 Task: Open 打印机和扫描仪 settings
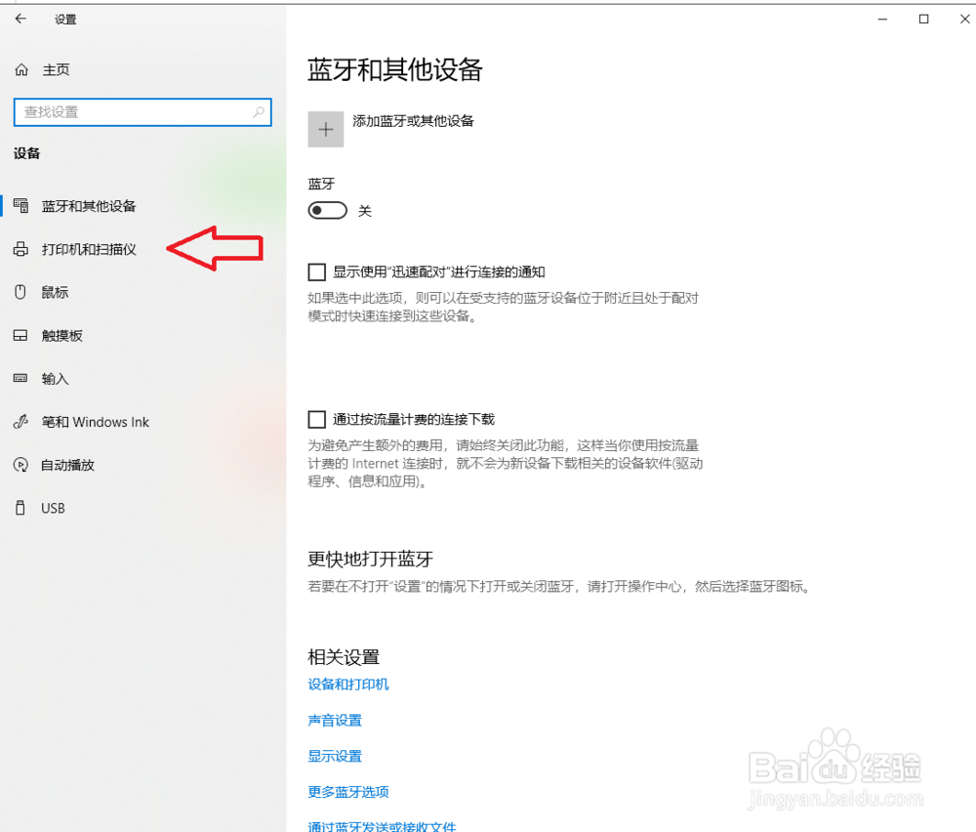click(x=88, y=249)
